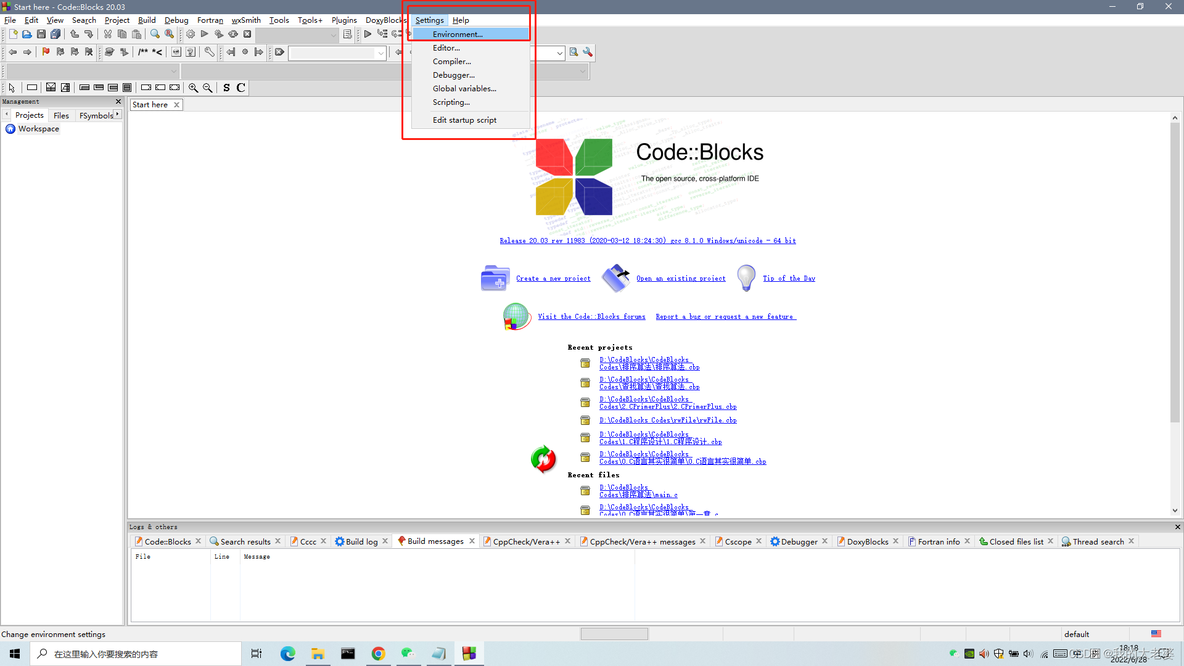
Task: Start a build with the gear toolbar icon
Action: (190, 34)
